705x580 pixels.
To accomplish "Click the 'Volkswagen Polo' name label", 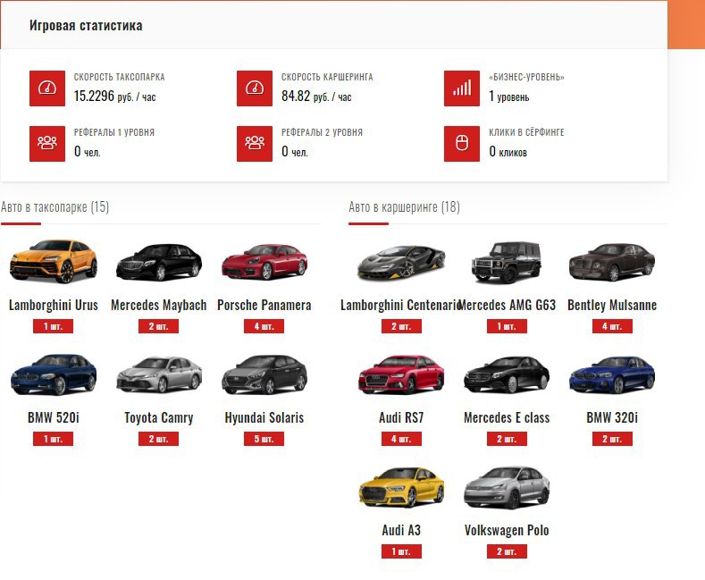I will point(507,531).
